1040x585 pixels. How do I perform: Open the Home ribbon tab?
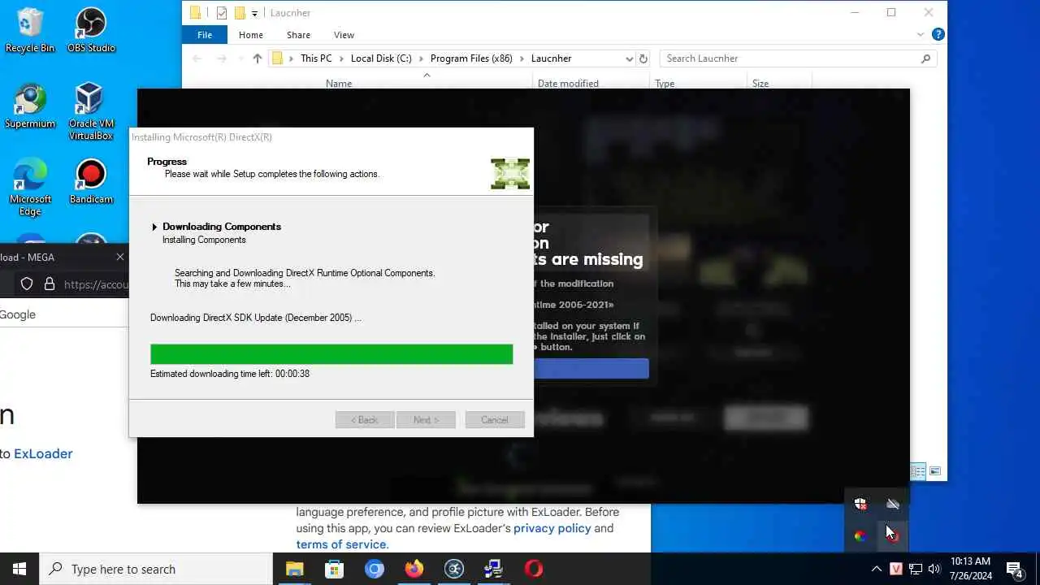click(250, 35)
